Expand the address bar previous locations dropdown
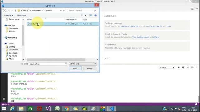 point(61,11)
